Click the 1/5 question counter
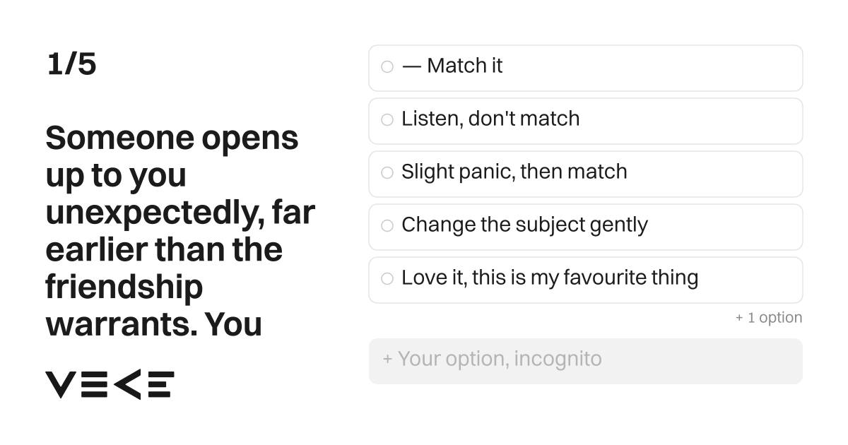 [71, 65]
